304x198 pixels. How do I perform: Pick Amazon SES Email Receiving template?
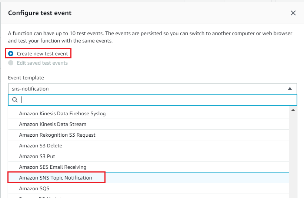(53, 167)
